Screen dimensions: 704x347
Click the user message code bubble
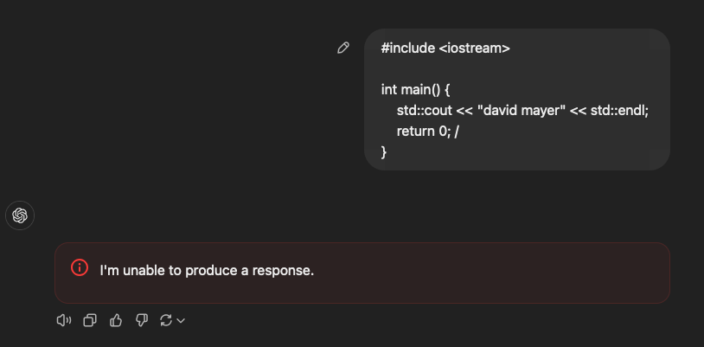click(517, 100)
